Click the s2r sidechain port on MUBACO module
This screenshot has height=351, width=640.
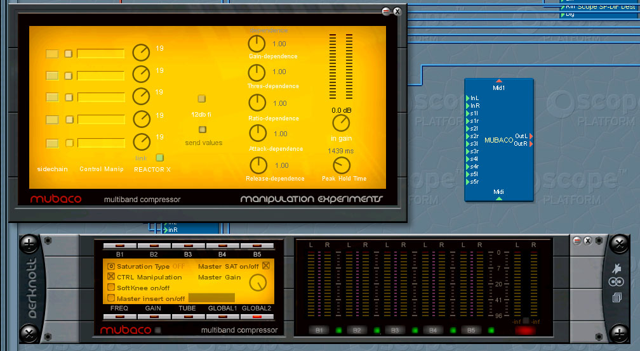tap(468, 136)
